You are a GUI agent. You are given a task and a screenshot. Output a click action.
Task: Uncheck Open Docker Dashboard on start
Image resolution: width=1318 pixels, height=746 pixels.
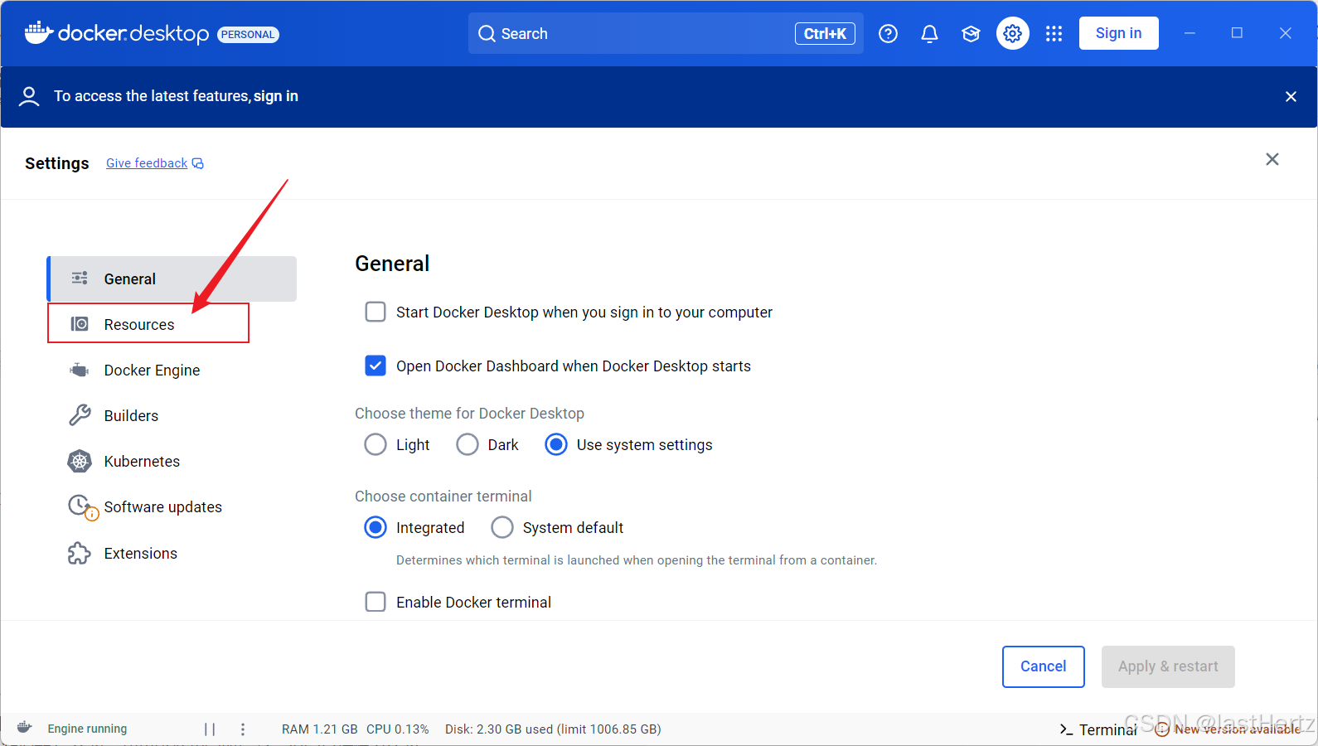point(376,366)
